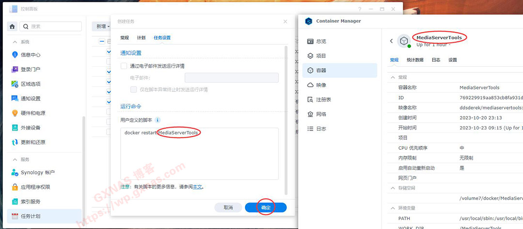Viewport: 523px width, 229px height.
Task: Enable 通过电子邮件发送运行详情 checkbox
Action: click(x=124, y=66)
